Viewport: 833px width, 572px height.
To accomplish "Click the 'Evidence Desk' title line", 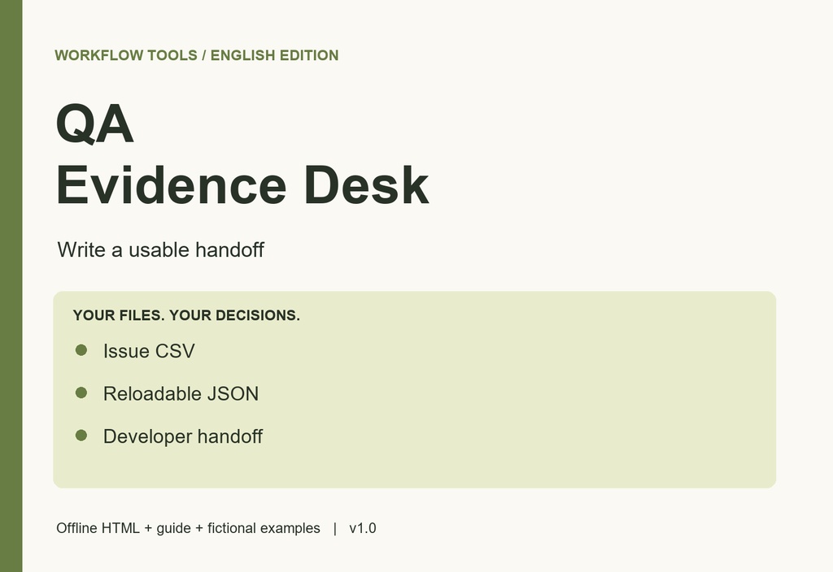I will coord(242,184).
